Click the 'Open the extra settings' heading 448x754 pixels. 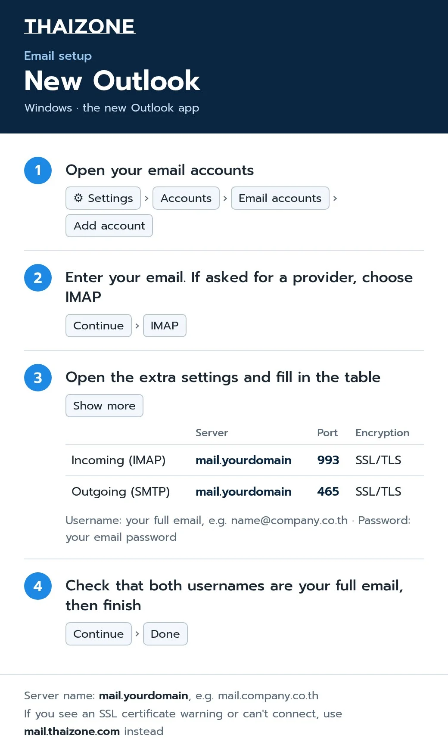coord(223,377)
